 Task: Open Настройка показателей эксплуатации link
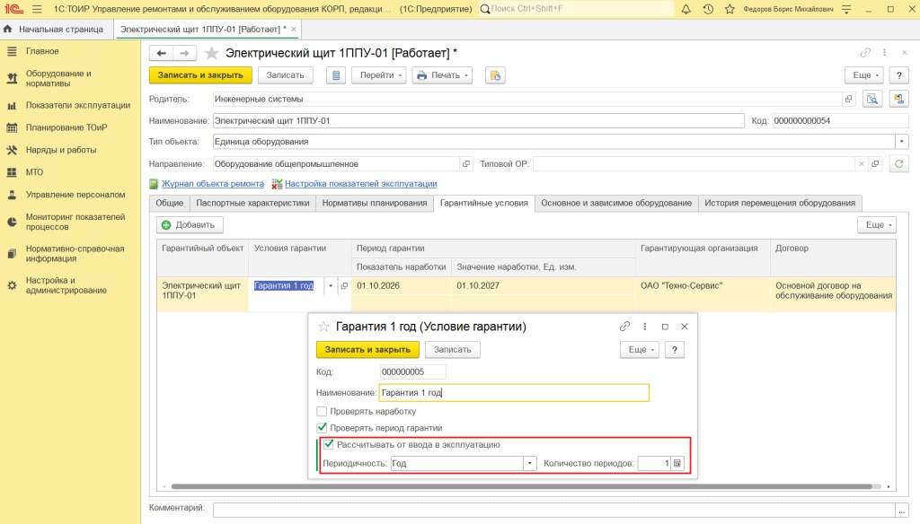pos(361,183)
